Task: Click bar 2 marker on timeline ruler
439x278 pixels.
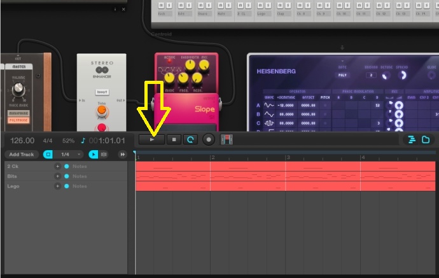Action: coord(213,157)
